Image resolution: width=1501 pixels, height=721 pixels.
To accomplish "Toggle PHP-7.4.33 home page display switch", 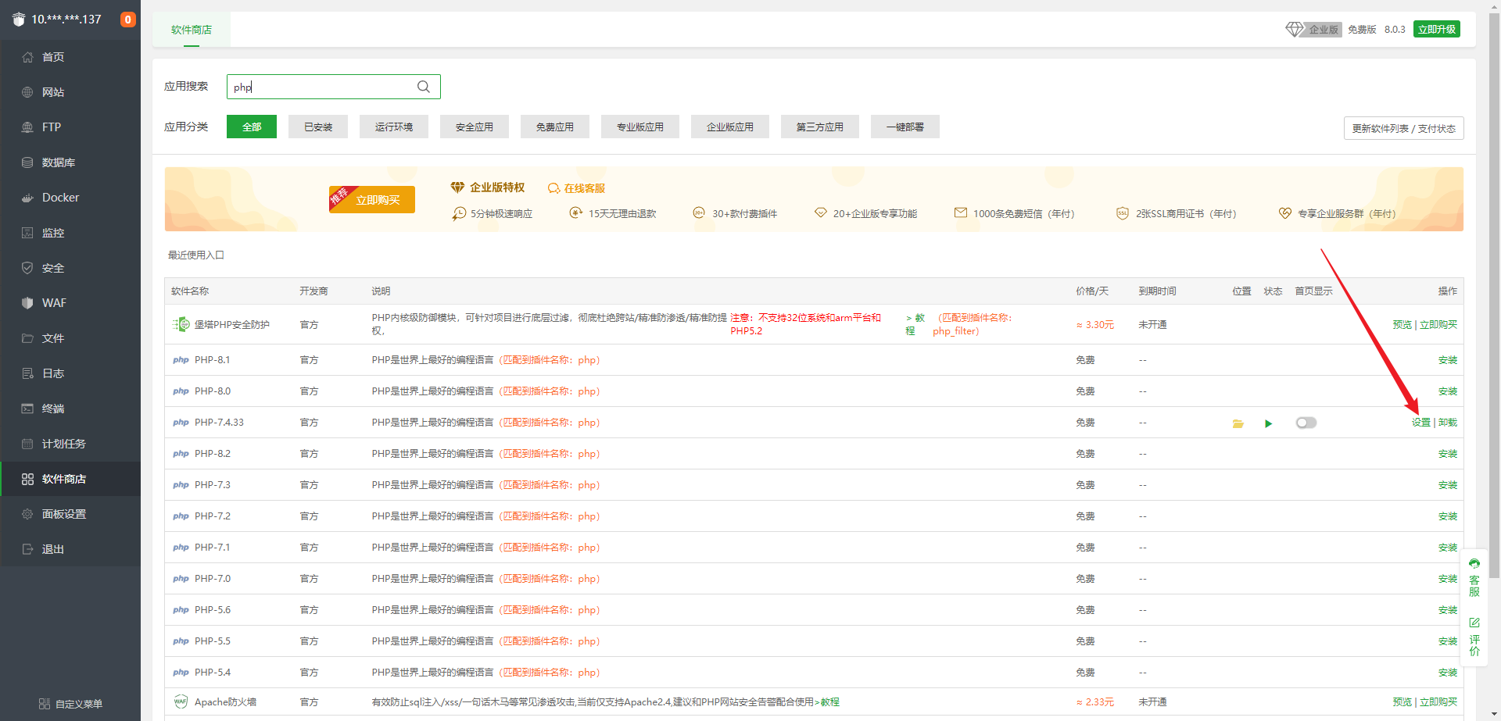I will click(x=1306, y=423).
